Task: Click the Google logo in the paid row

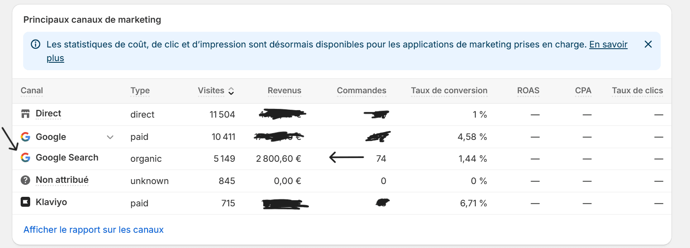Action: click(x=26, y=137)
